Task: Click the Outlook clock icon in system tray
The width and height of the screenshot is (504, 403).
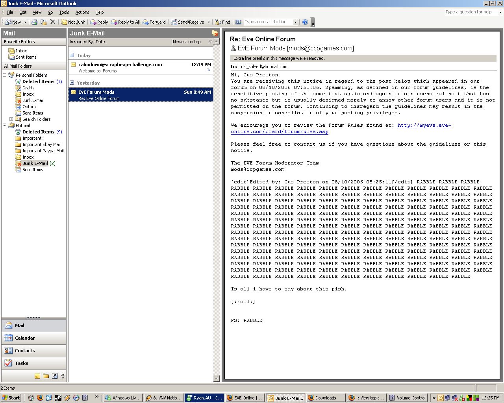Action: pyautogui.click(x=441, y=398)
